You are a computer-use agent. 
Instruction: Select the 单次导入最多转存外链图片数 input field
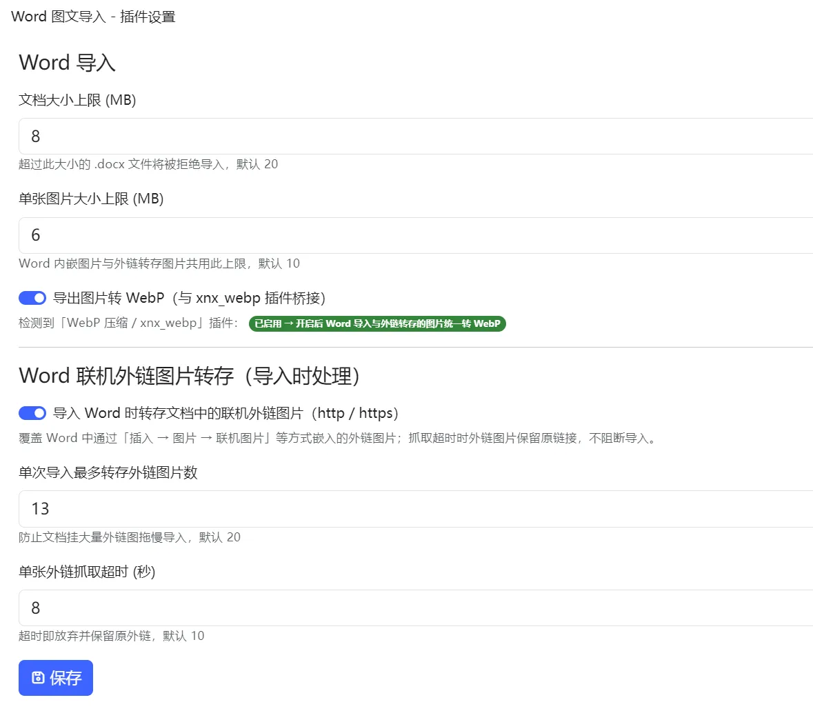(x=416, y=509)
